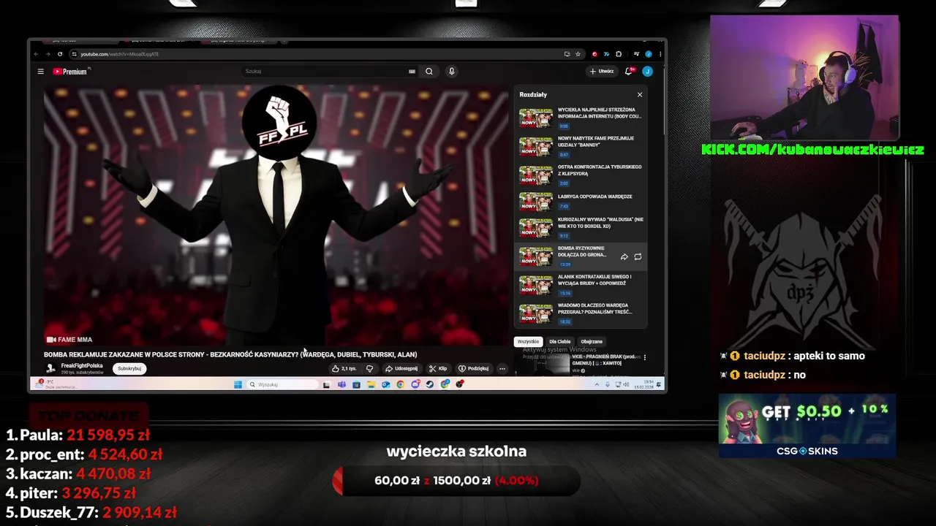The width and height of the screenshot is (936, 526).
Task: Click the YouTube Premium logo
Action: click(x=70, y=72)
